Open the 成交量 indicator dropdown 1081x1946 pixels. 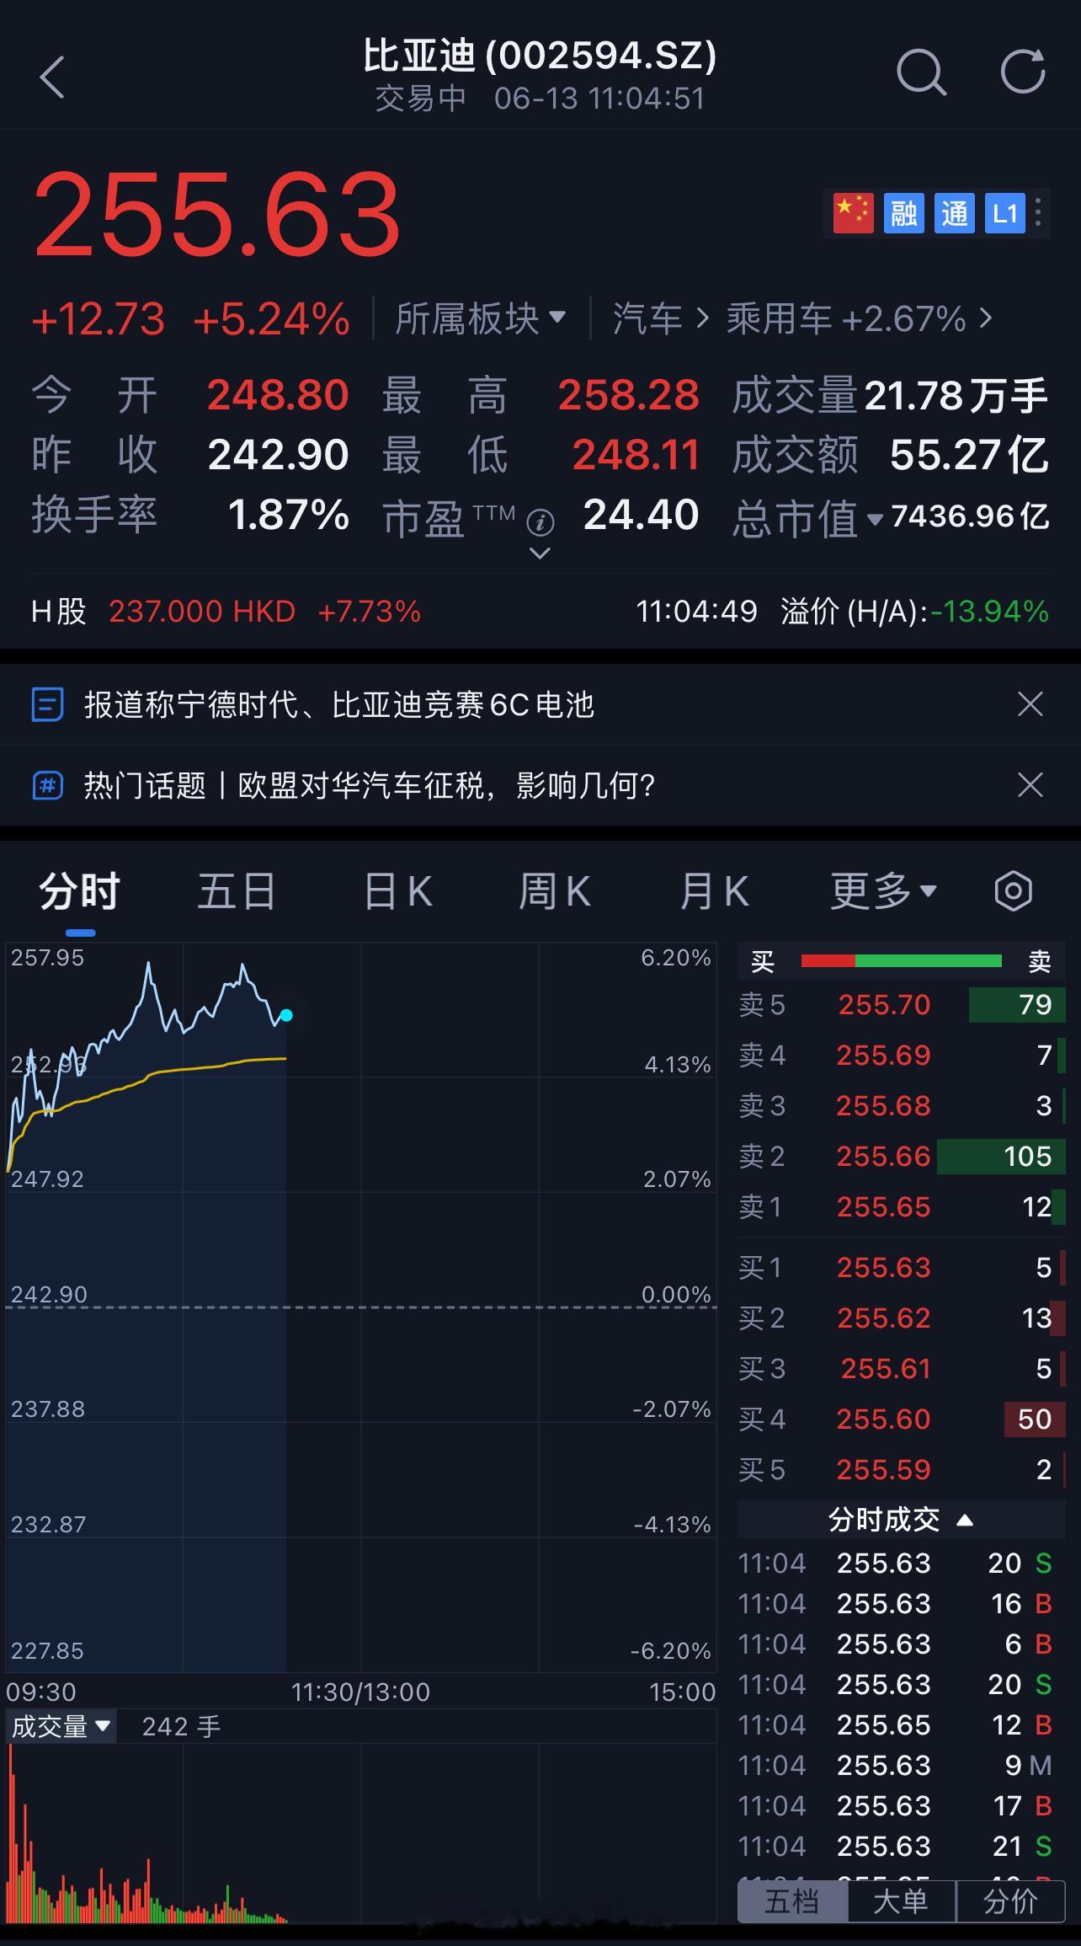61,1727
